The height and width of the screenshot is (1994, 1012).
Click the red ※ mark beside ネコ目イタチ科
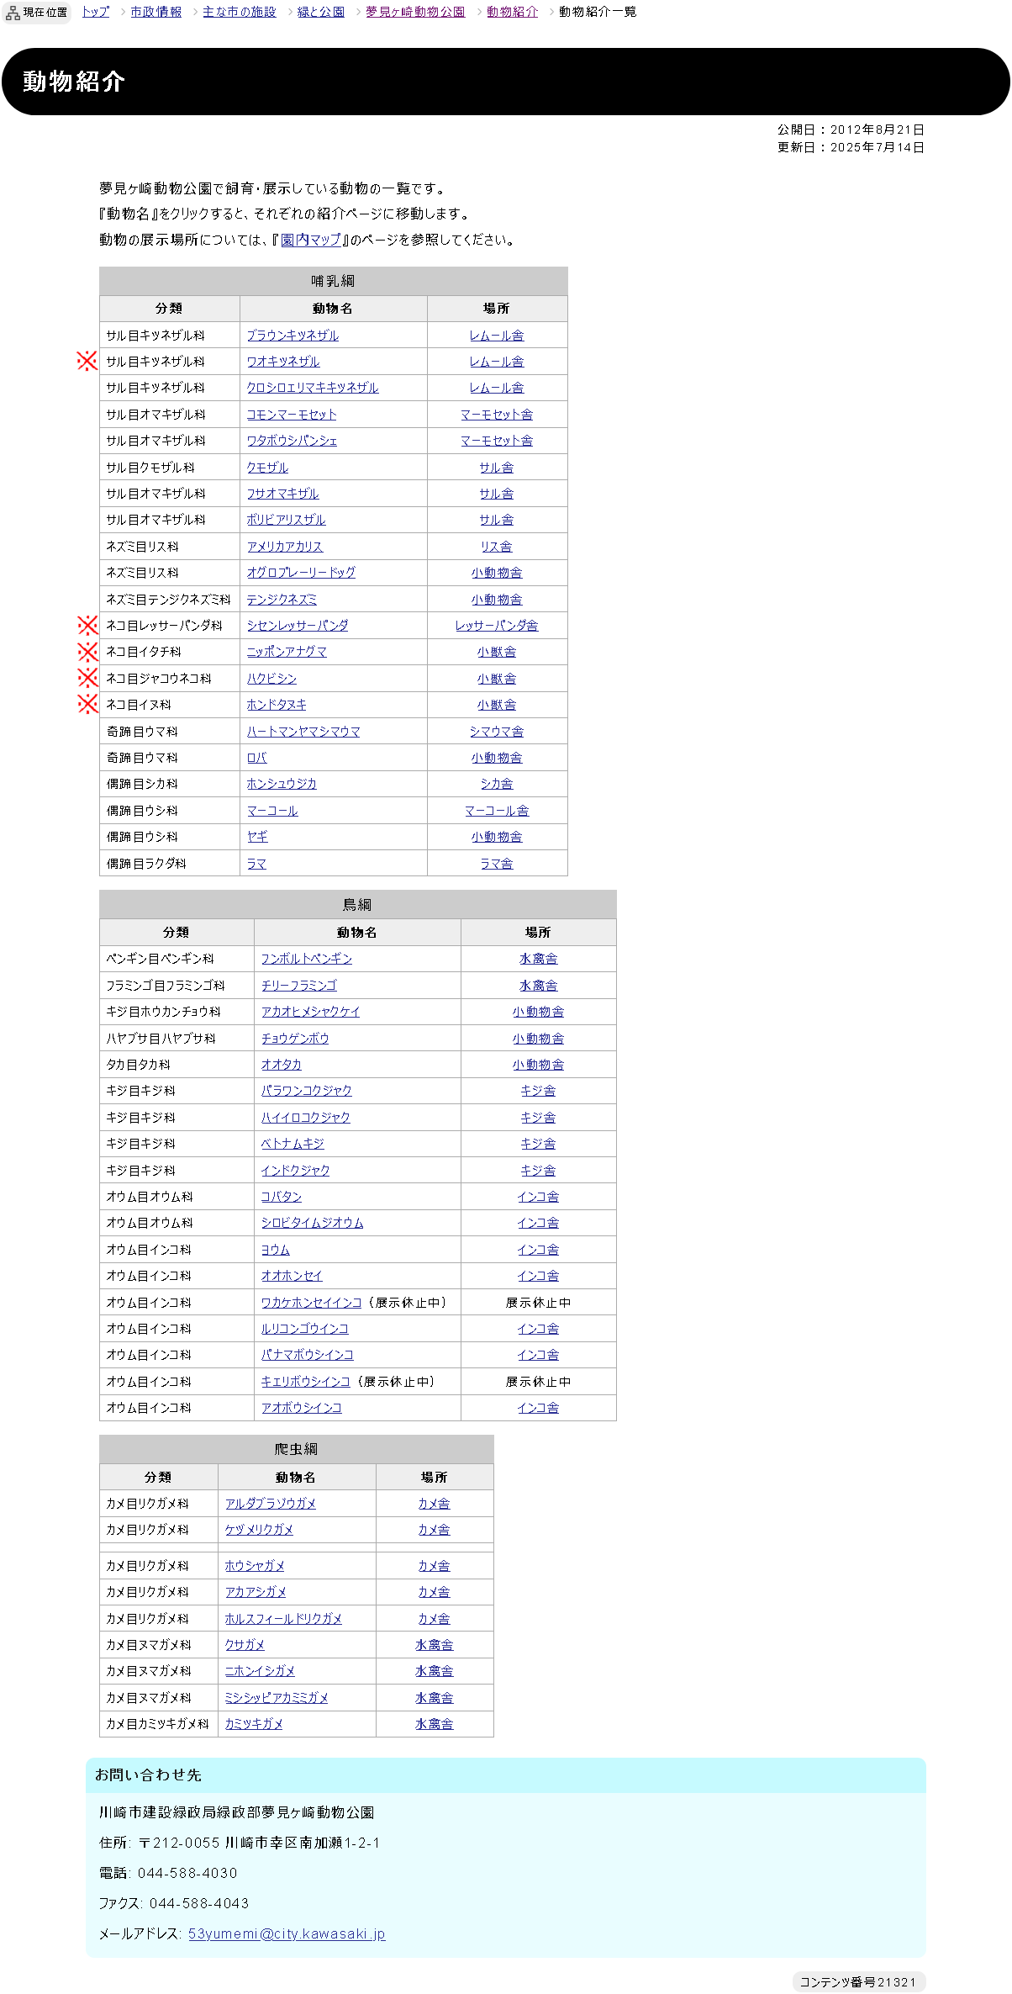[x=87, y=652]
